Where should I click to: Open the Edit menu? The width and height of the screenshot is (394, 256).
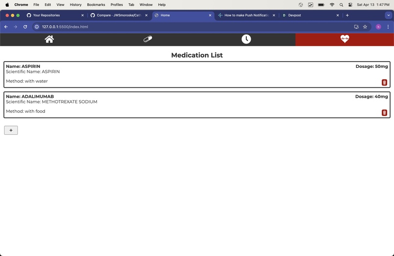(x=48, y=4)
